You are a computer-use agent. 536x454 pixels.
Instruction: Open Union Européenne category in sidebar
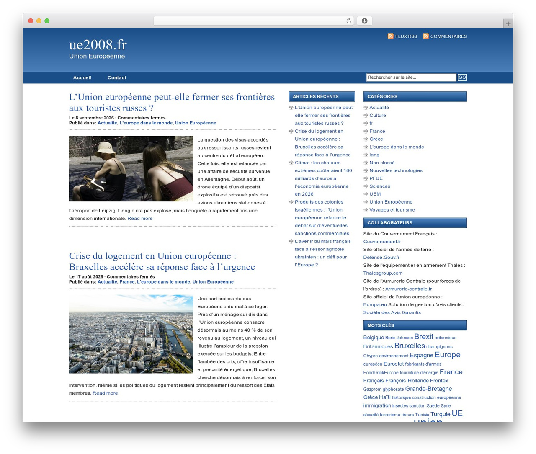pos(391,202)
